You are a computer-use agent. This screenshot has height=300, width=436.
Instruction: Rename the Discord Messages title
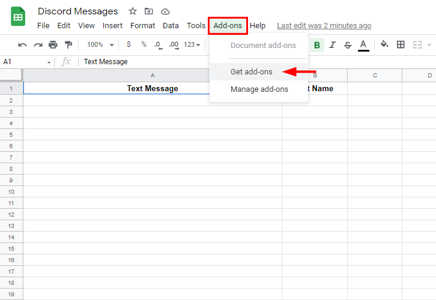coord(78,11)
